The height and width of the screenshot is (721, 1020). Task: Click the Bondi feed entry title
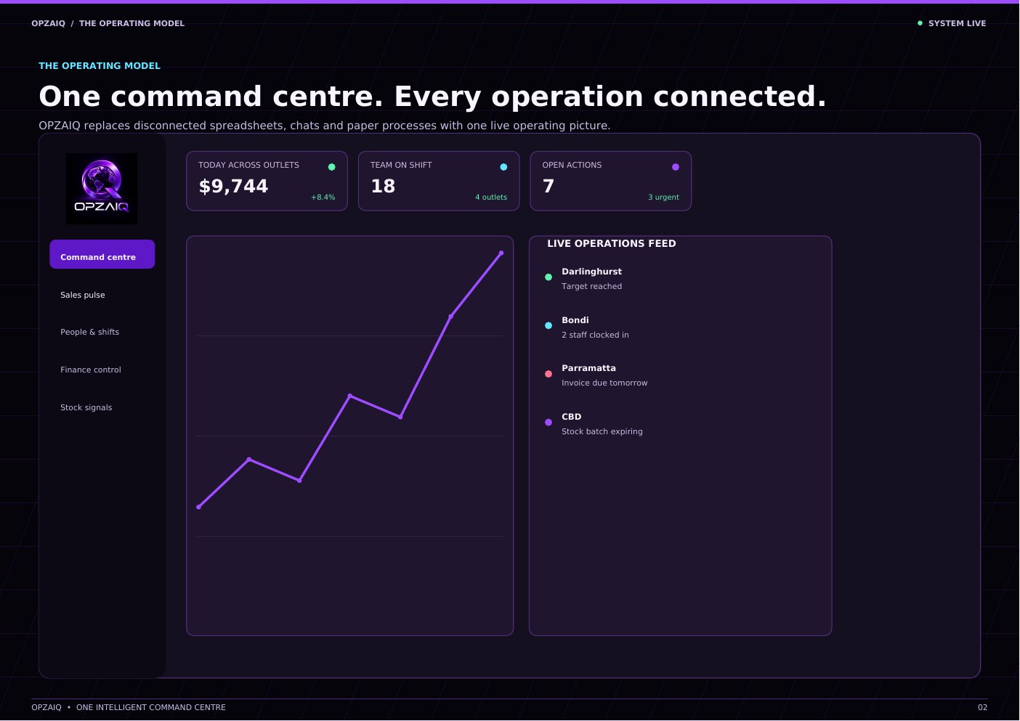[575, 320]
